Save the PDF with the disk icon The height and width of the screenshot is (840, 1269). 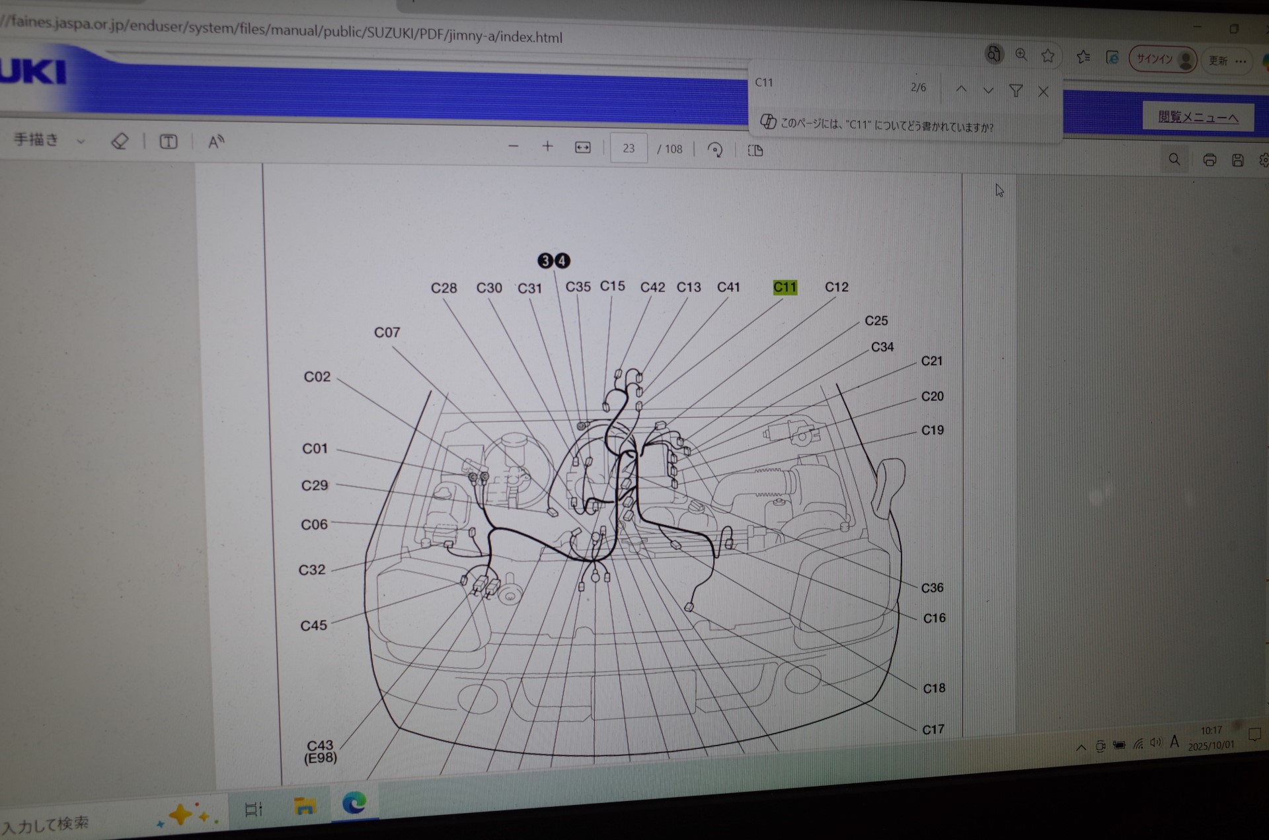coord(1237,160)
